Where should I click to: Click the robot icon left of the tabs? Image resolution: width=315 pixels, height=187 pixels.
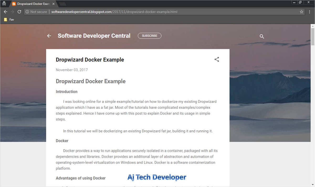pyautogui.click(x=4, y=3)
